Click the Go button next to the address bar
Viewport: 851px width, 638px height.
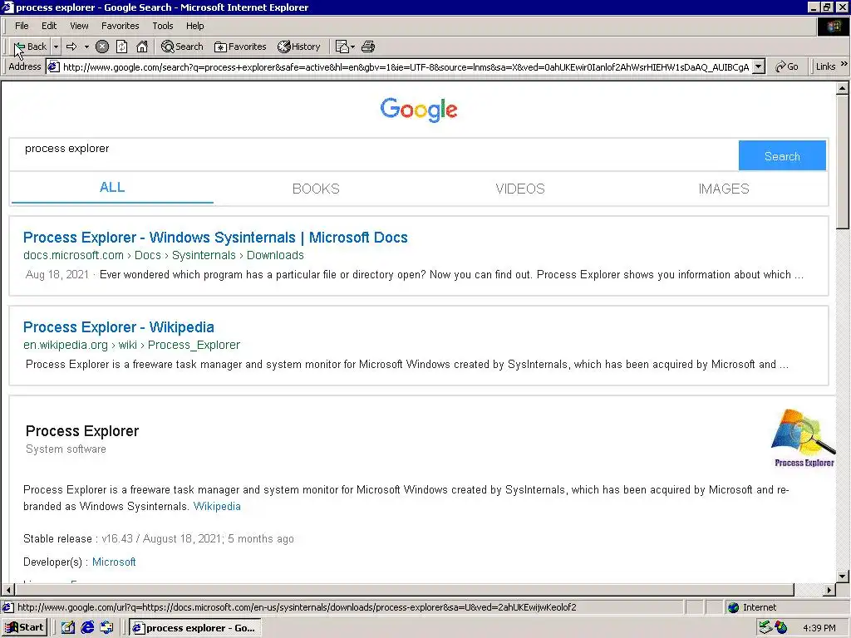(x=787, y=66)
